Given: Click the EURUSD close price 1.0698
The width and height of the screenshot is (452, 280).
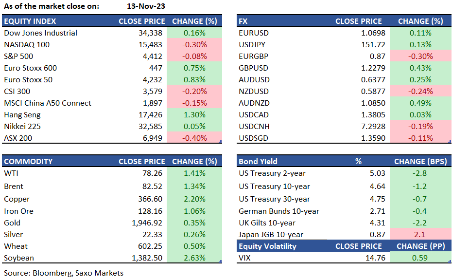Looking at the screenshot, I should coord(373,33).
